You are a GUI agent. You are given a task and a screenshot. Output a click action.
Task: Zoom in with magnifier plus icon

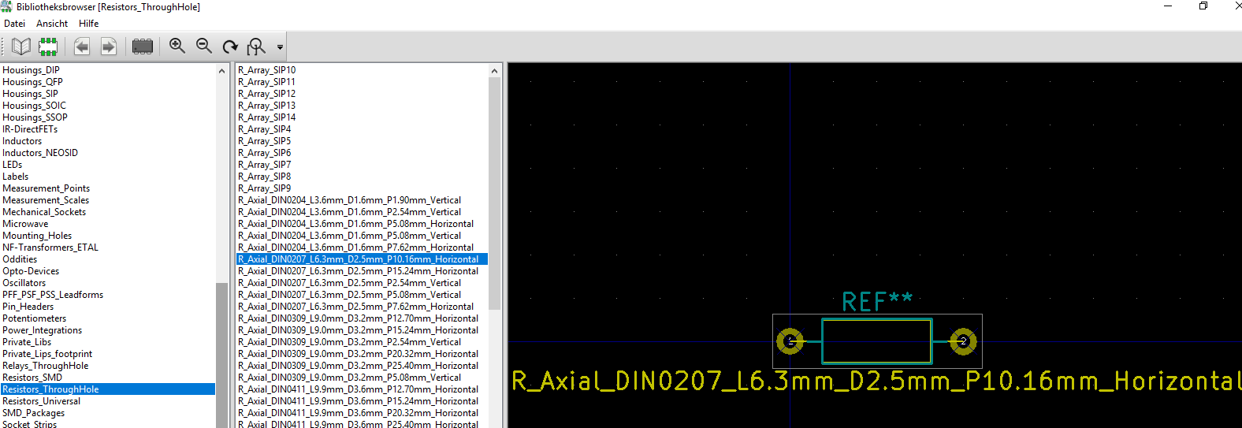click(x=177, y=47)
